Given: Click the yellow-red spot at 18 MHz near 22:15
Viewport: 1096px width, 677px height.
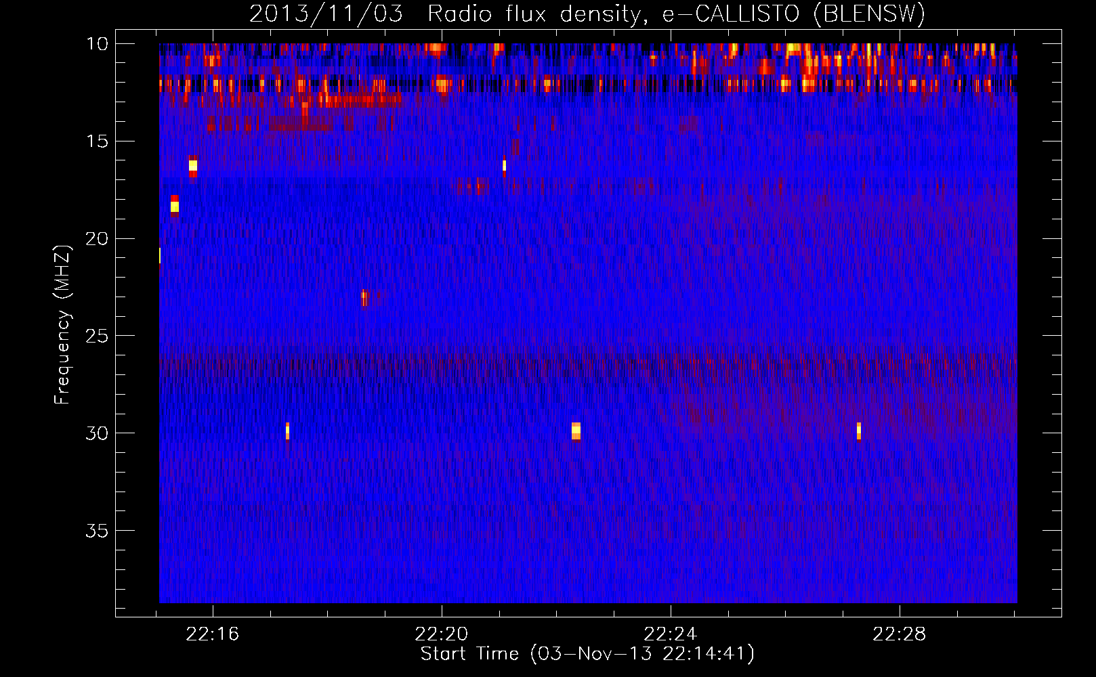Looking at the screenshot, I should tap(175, 205).
